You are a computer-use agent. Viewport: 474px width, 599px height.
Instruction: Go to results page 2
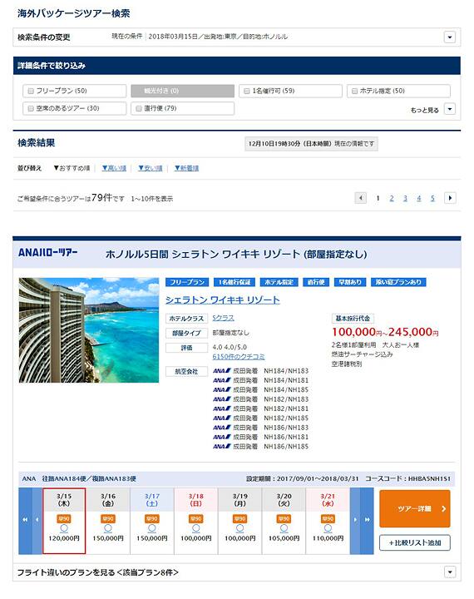tap(392, 198)
